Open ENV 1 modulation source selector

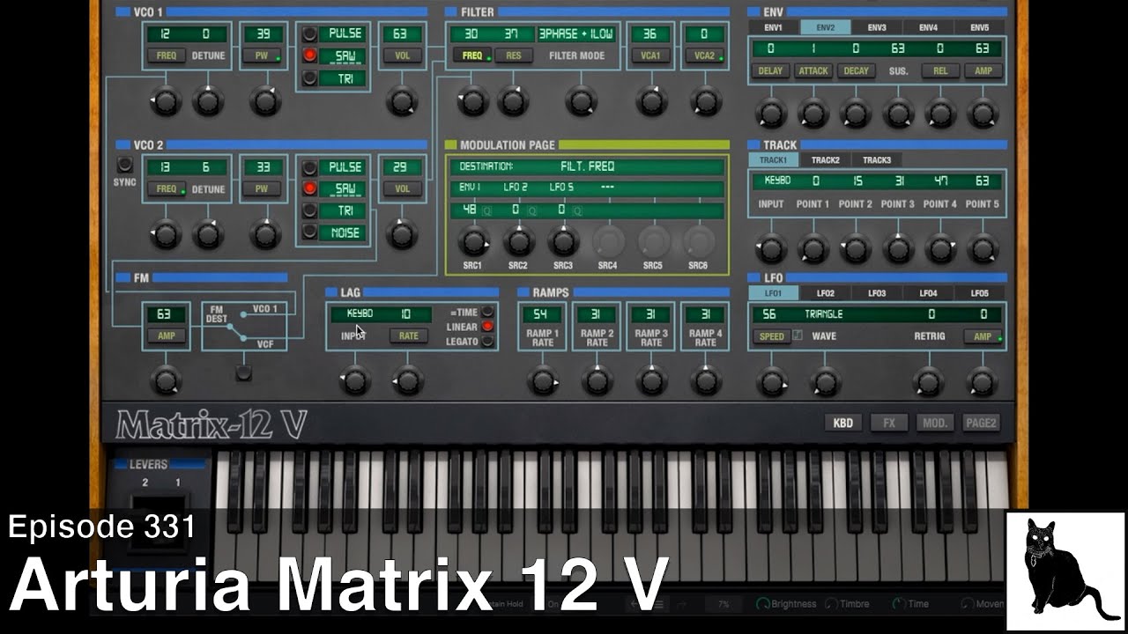coord(470,188)
